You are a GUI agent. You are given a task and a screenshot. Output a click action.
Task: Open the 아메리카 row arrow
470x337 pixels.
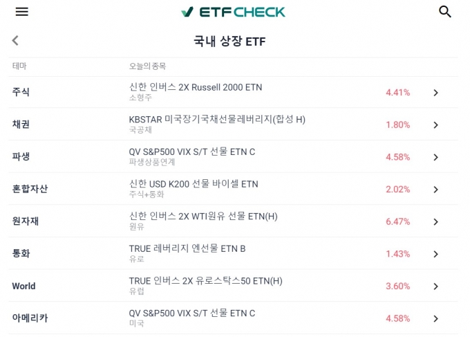[x=436, y=319]
